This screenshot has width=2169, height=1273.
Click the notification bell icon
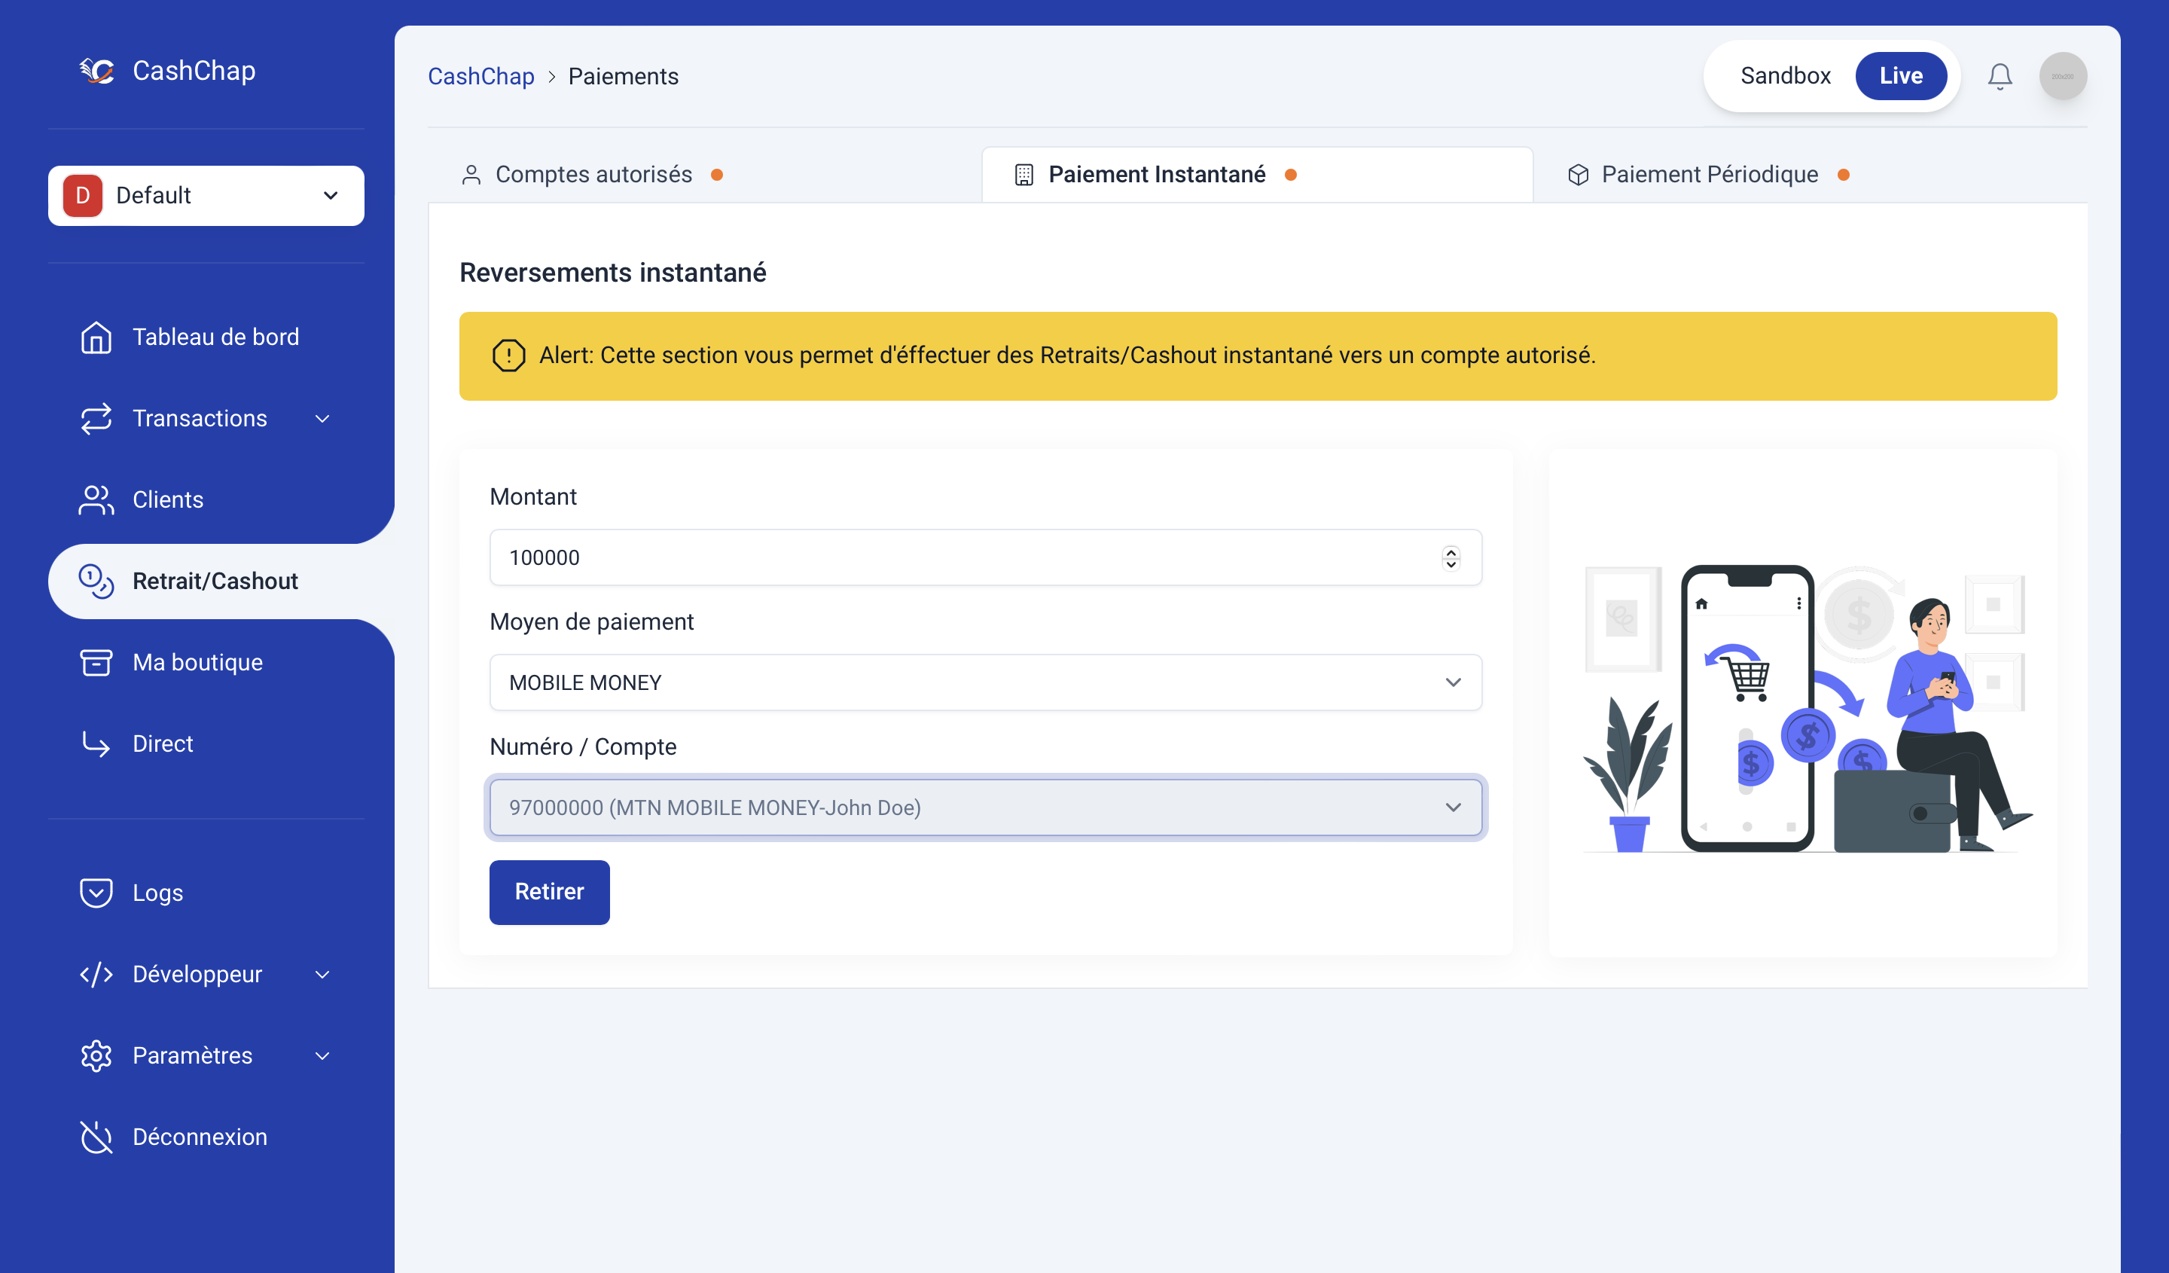click(1999, 76)
